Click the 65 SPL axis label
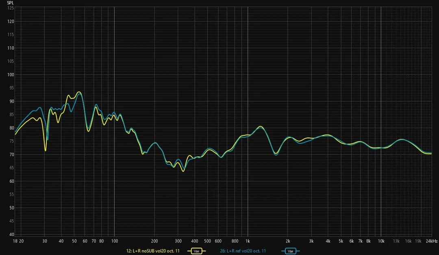Screen dimensions: 439x255 [x=11, y=168]
